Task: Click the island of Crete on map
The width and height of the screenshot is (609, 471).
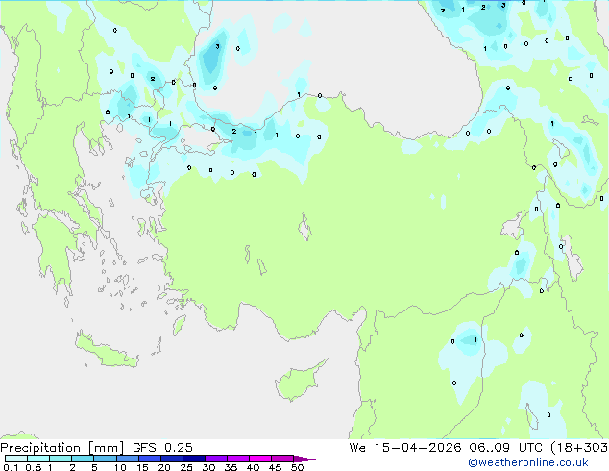Action: tap(107, 351)
